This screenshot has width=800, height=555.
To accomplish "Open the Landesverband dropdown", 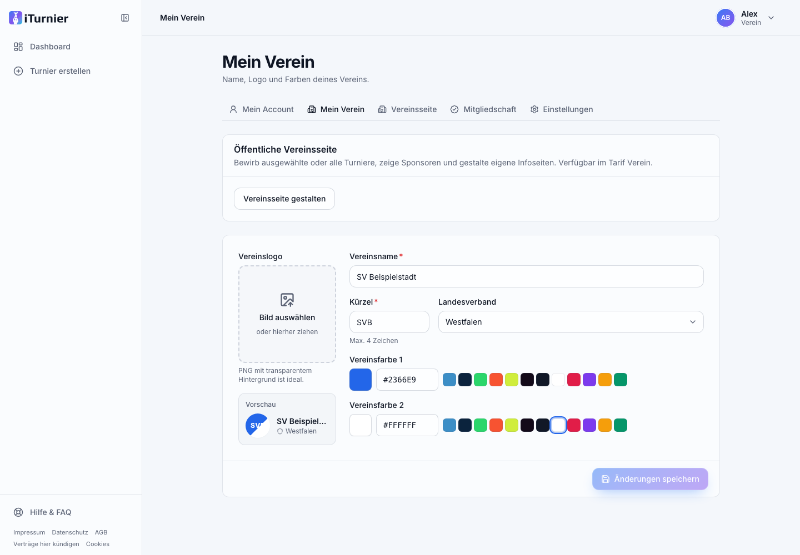I will [571, 322].
